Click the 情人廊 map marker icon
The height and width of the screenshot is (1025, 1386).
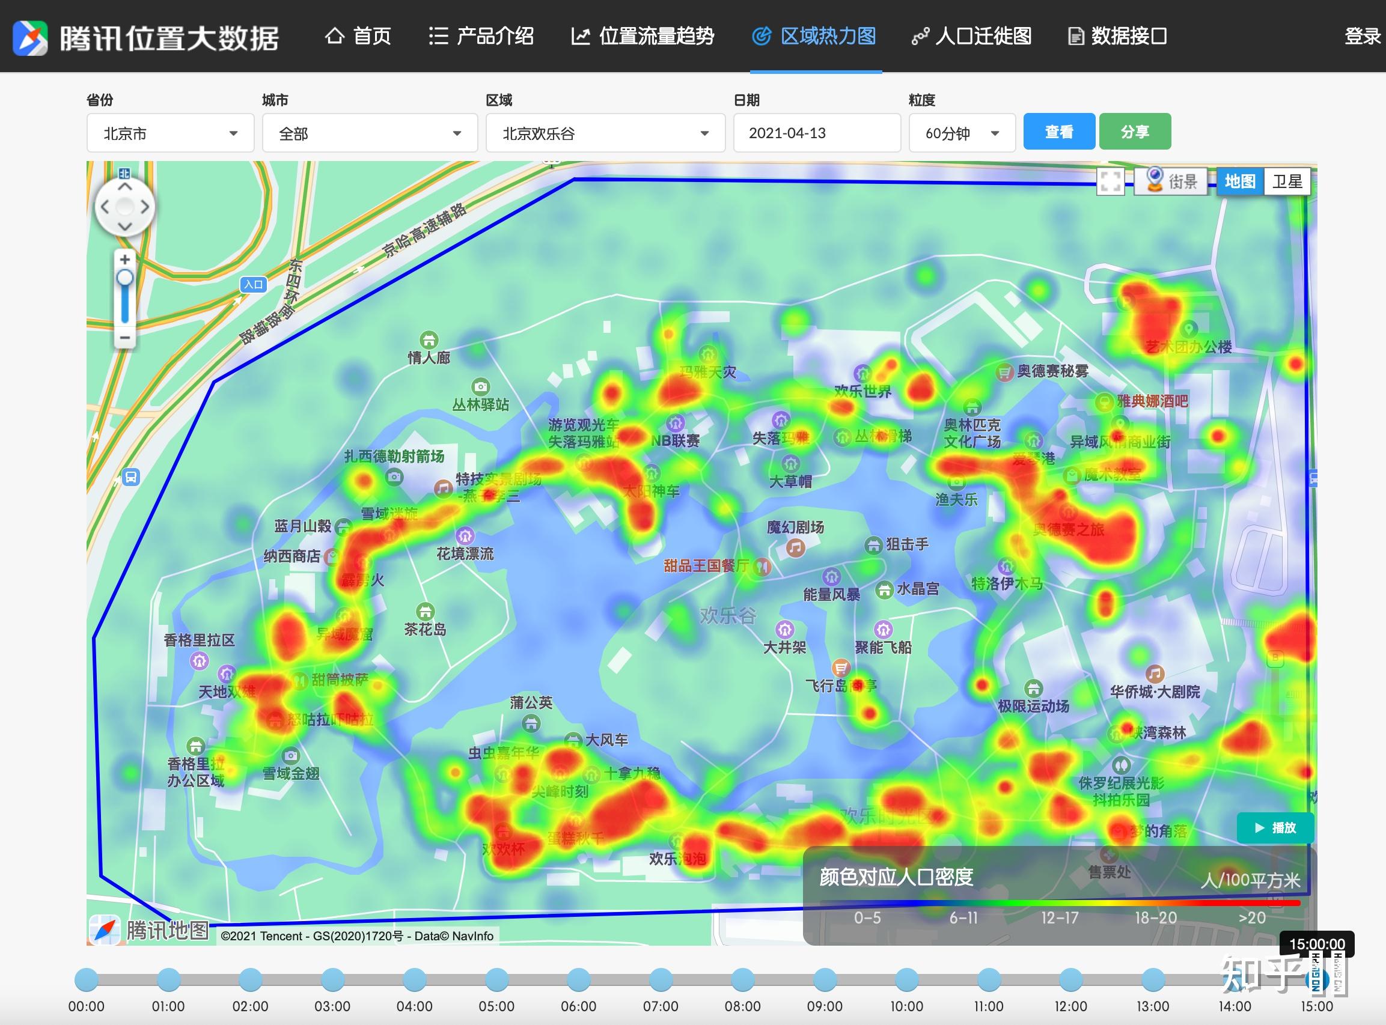(429, 339)
